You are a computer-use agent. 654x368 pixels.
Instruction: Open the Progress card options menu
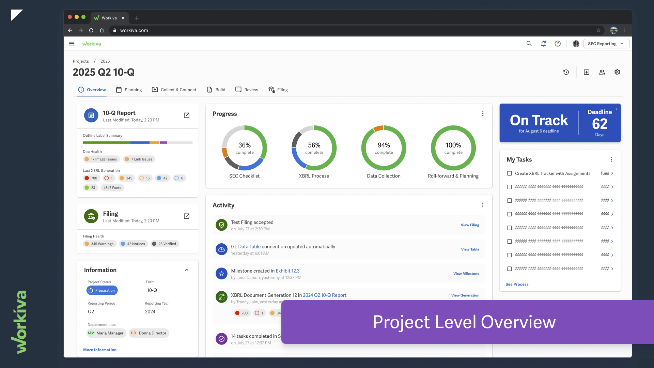coord(483,114)
